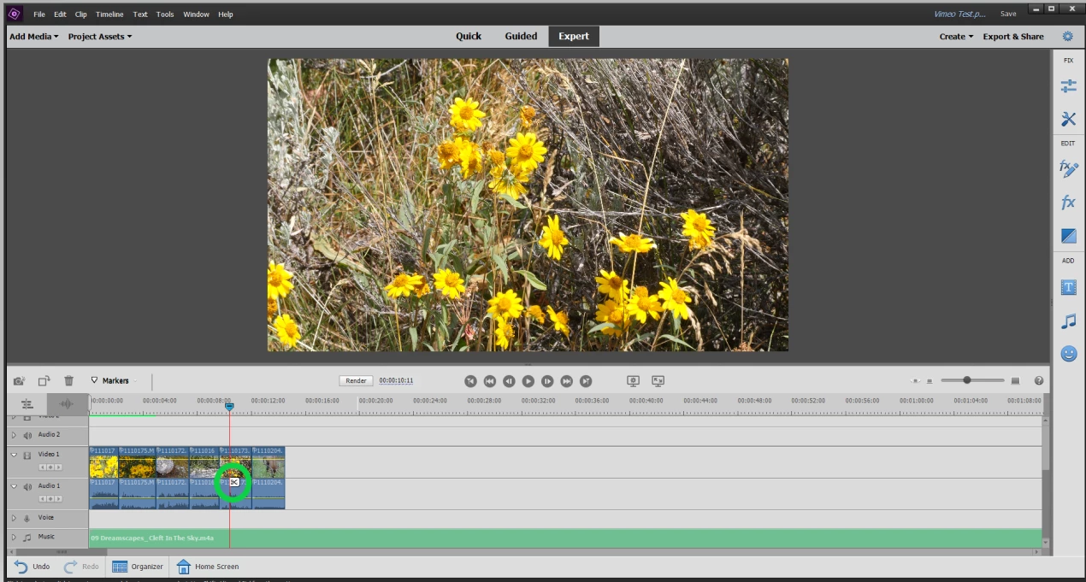Click the timeline zoom slider handle
This screenshot has width=1086, height=582.
[x=967, y=380]
